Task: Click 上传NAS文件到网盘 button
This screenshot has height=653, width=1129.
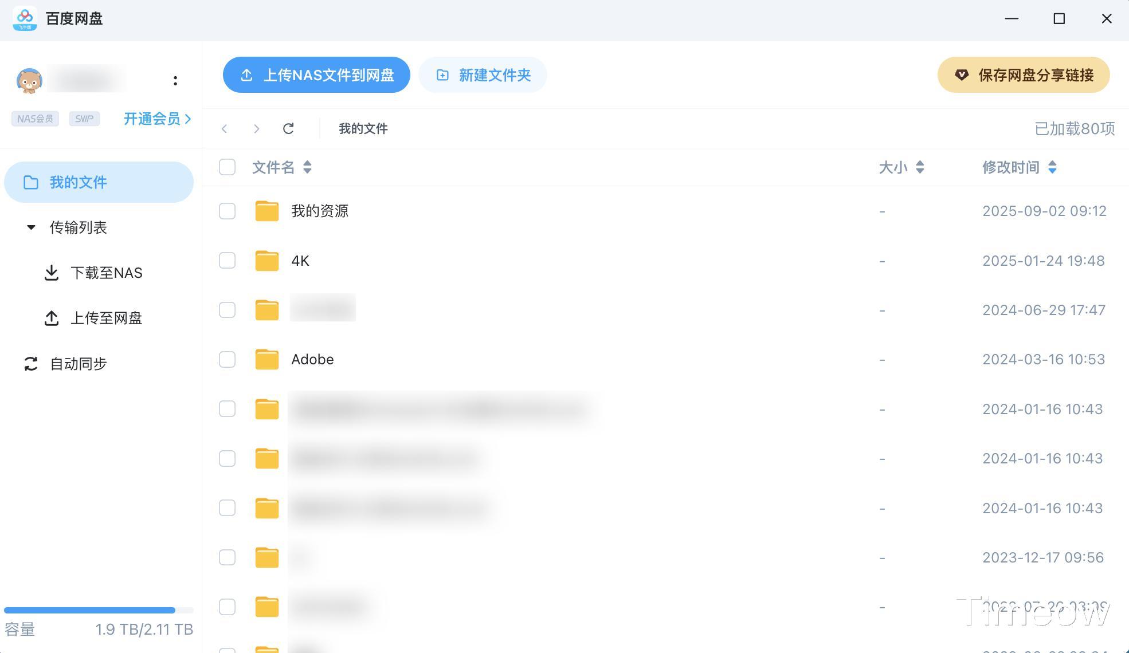Action: click(x=316, y=75)
